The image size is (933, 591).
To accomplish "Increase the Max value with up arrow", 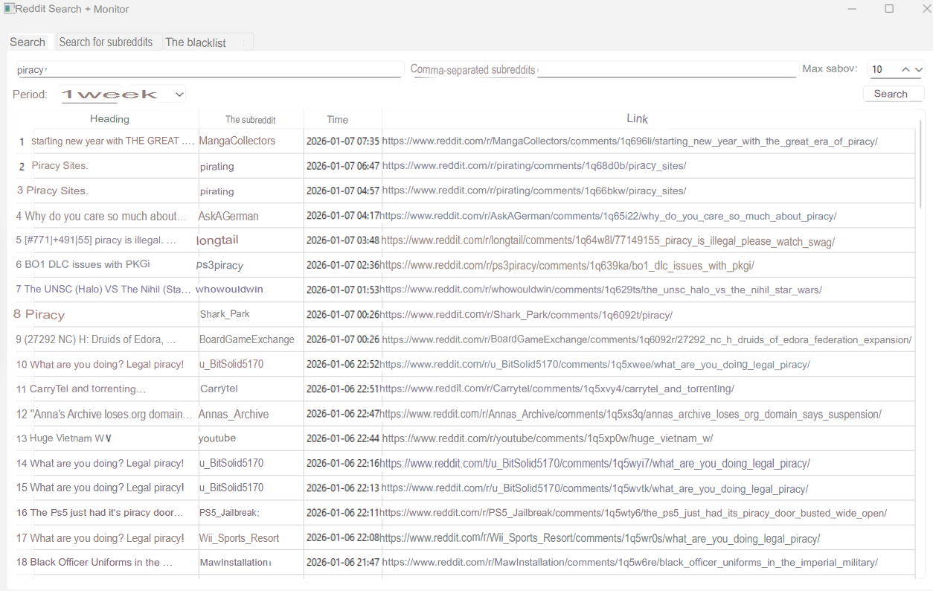I will coord(905,69).
